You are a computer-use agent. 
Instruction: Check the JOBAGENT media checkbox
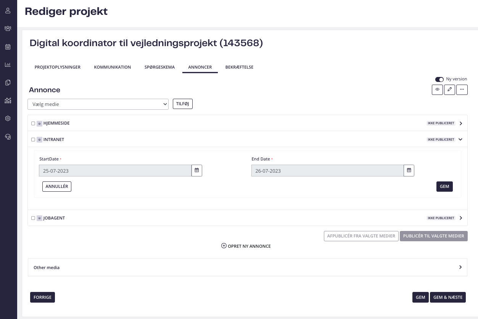pyautogui.click(x=33, y=218)
